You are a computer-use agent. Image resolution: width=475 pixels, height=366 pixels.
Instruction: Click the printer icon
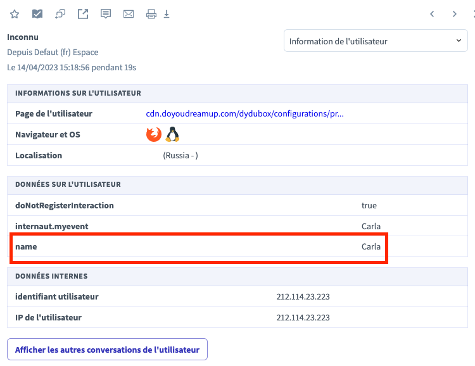click(151, 14)
